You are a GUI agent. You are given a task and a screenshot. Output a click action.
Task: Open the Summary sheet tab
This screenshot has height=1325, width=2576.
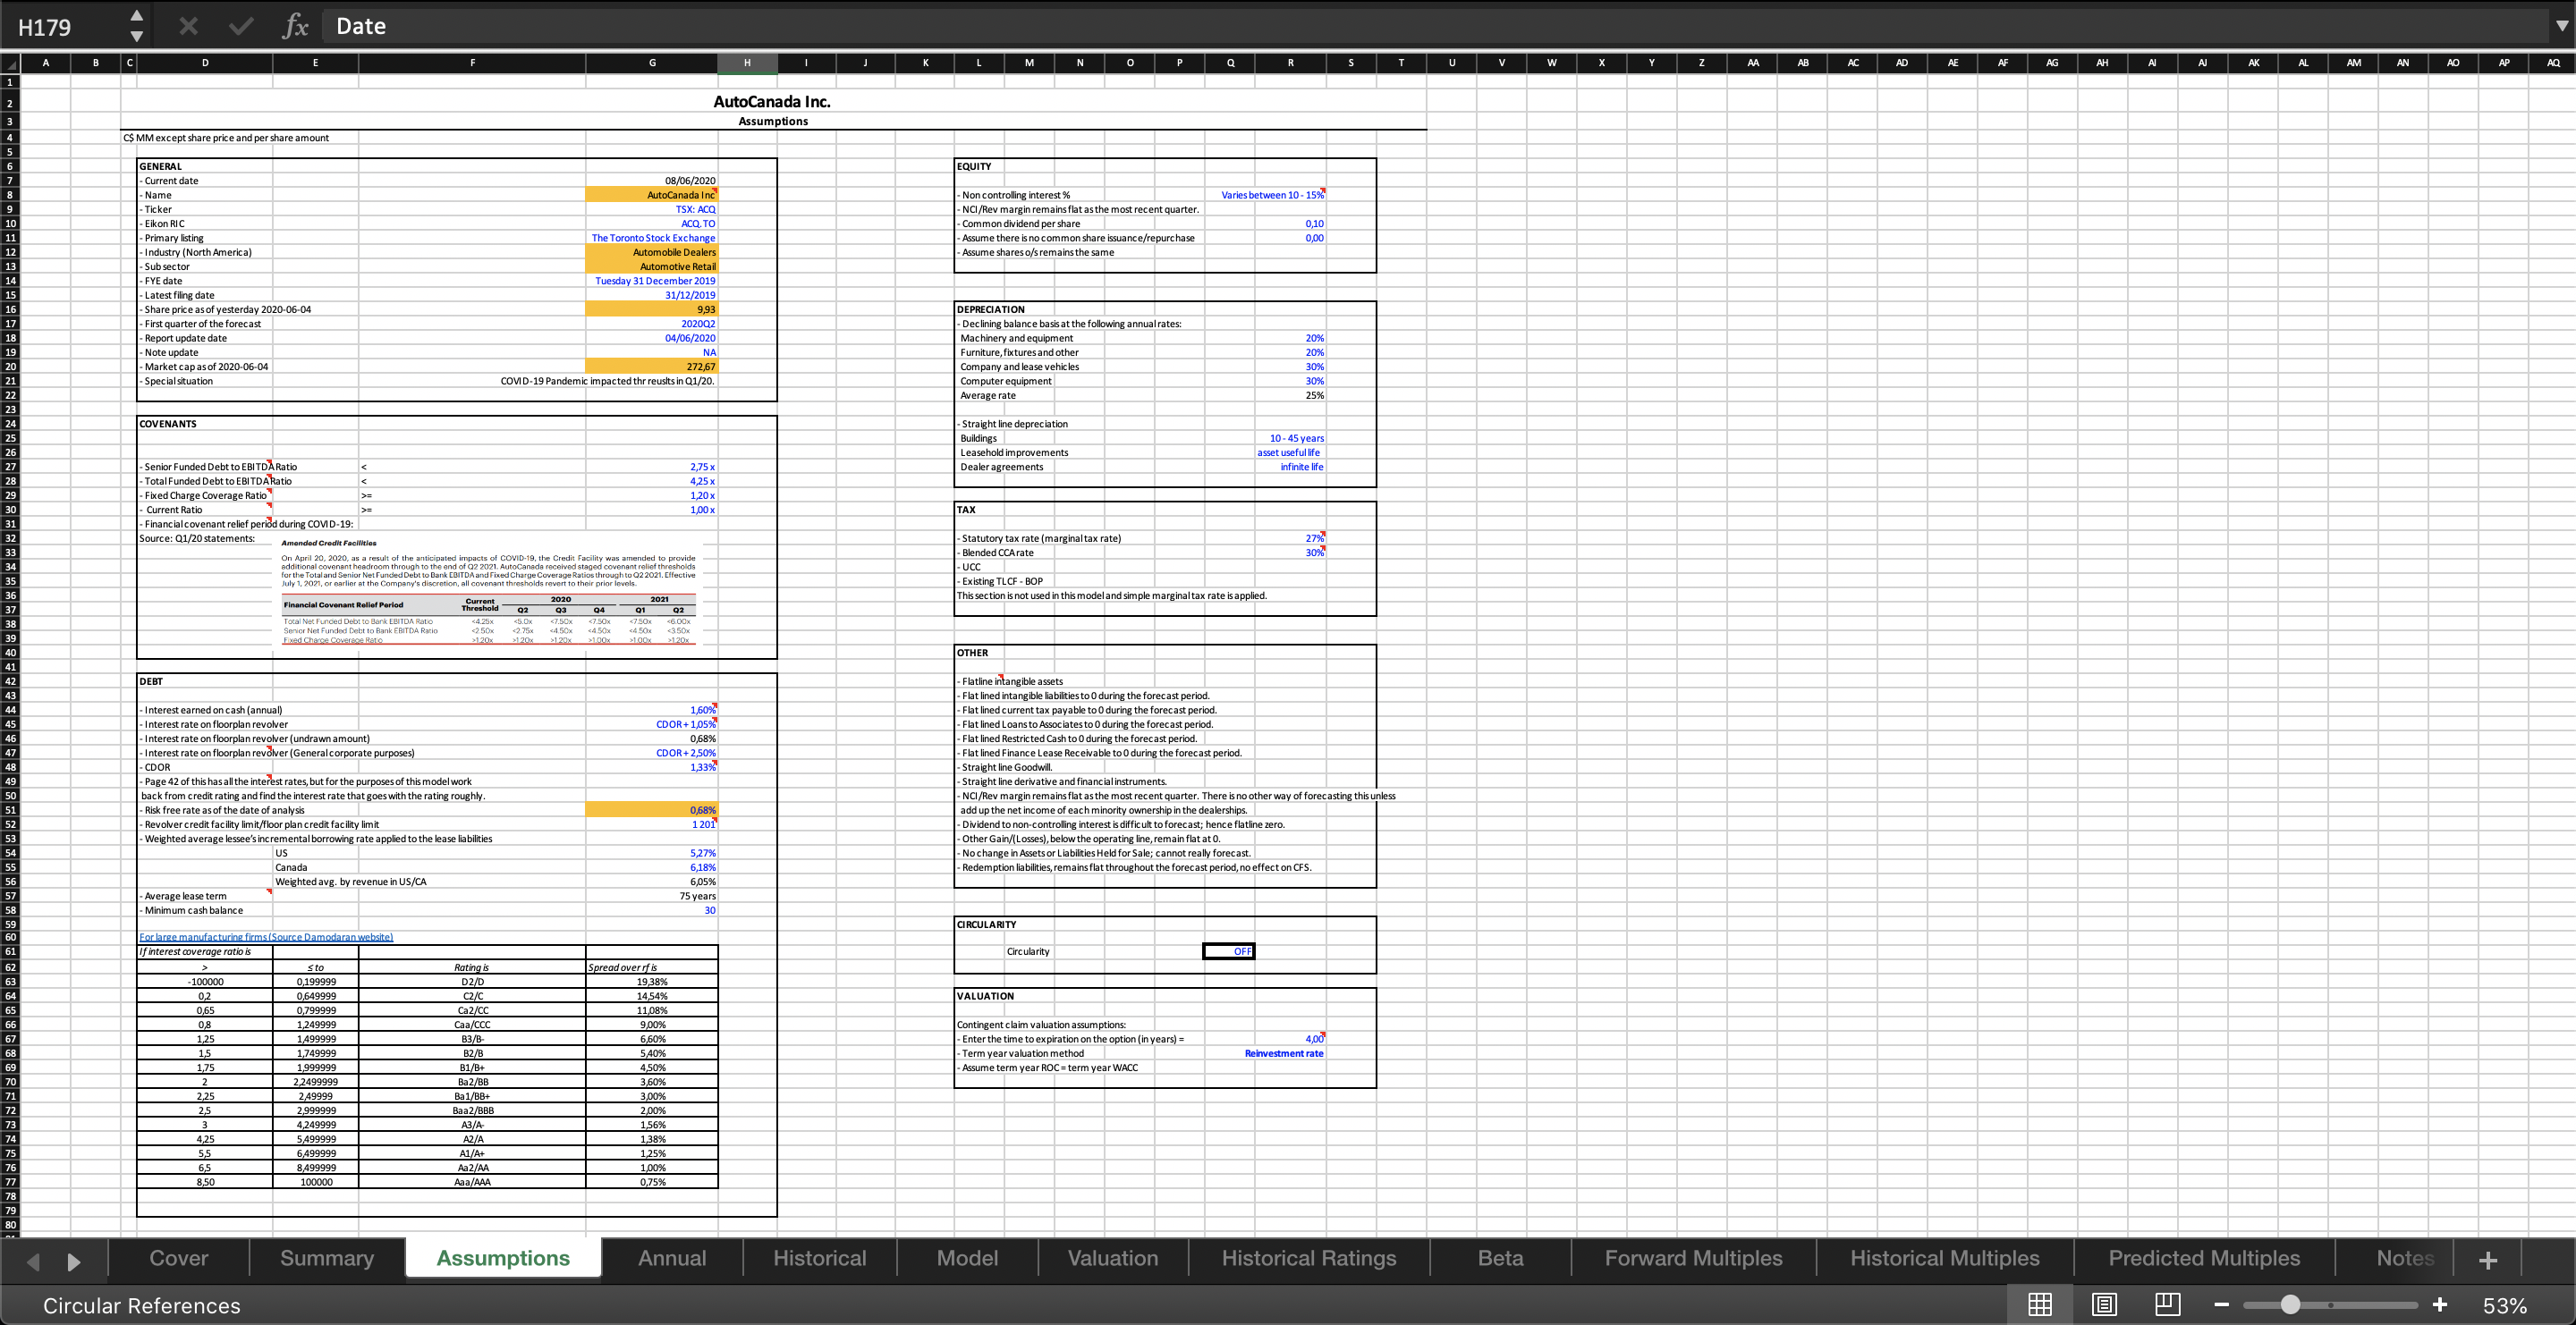(327, 1258)
